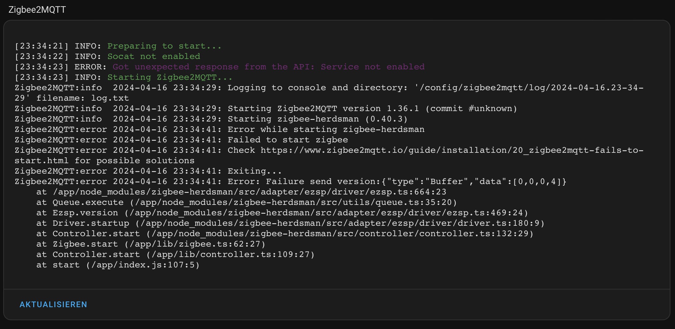Screen dimensions: 675x329
Task: Click the "Failed to start zigbee" error
Action: [x=288, y=140]
